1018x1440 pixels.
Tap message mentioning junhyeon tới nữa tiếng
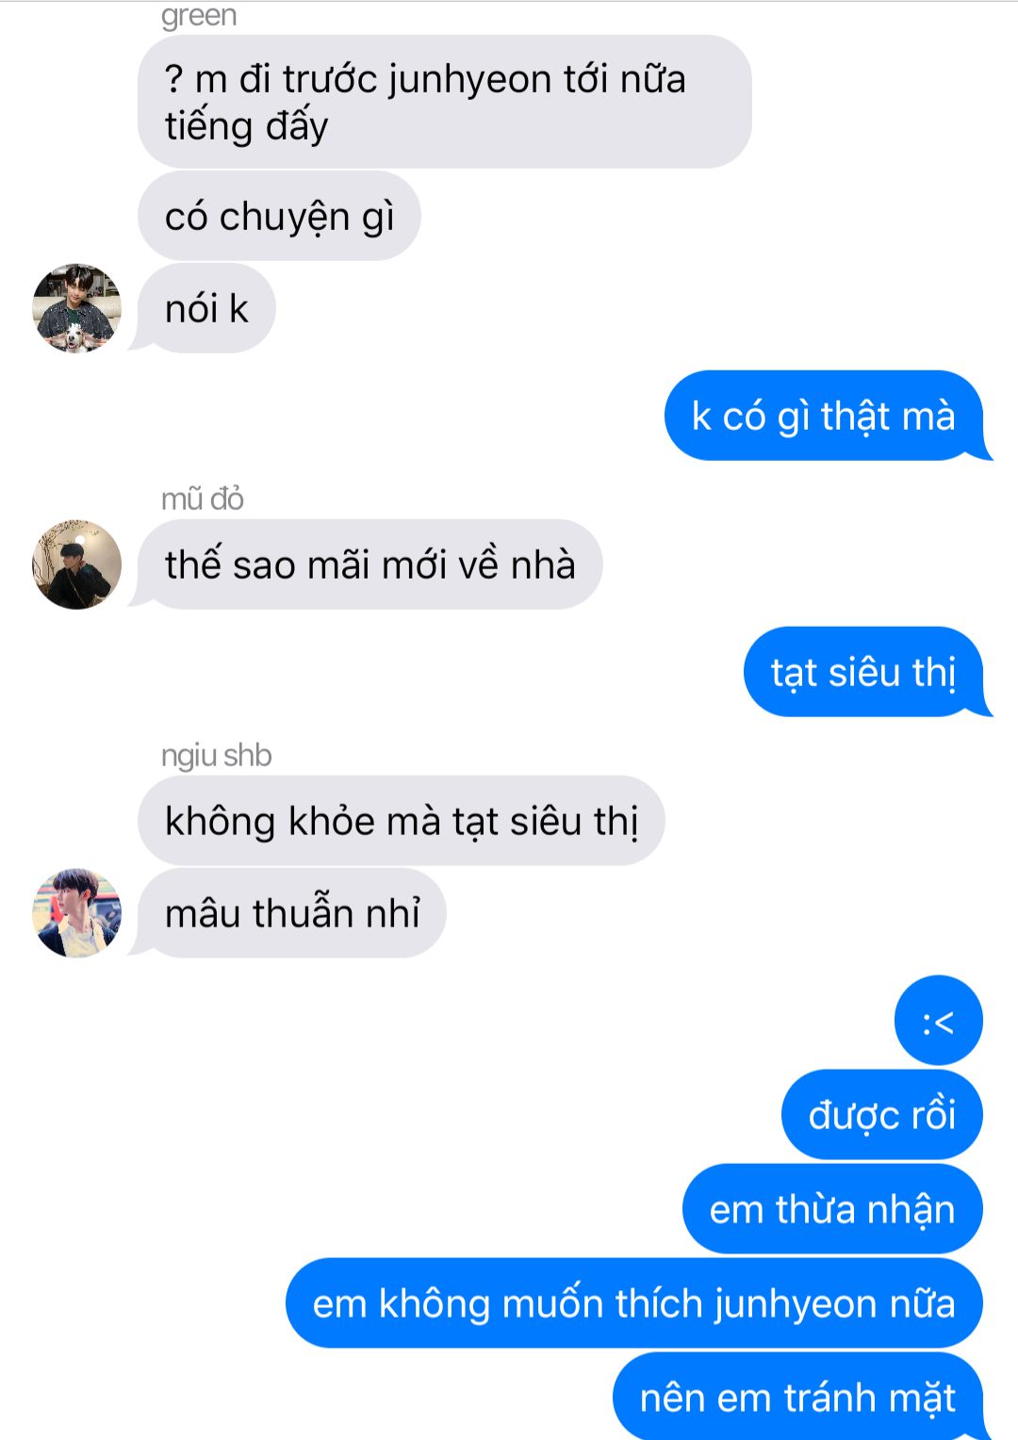[445, 102]
